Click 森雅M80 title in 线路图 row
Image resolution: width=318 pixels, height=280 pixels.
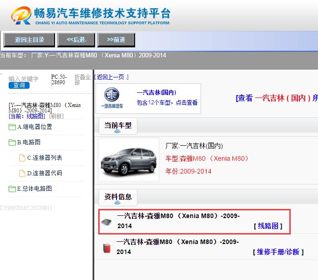[178, 221]
